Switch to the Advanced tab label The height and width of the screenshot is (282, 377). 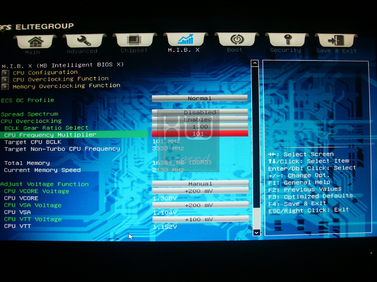pyautogui.click(x=82, y=51)
